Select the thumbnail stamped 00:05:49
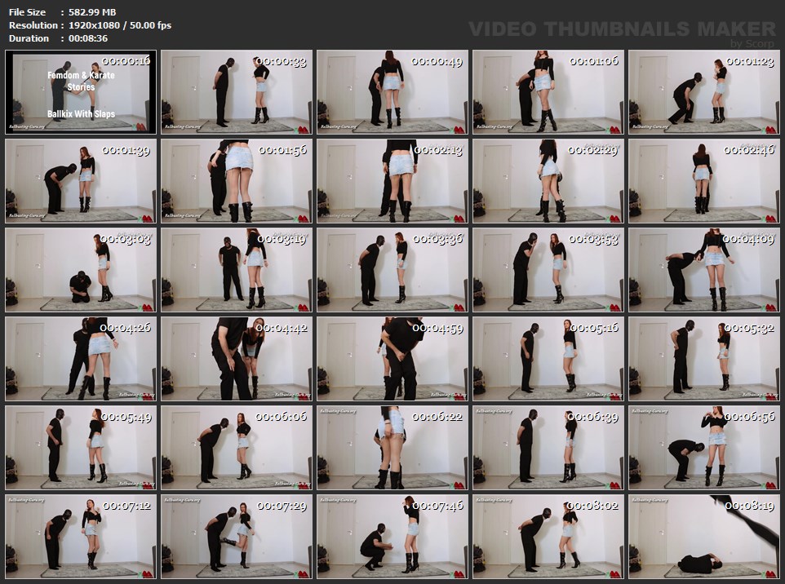 point(81,448)
